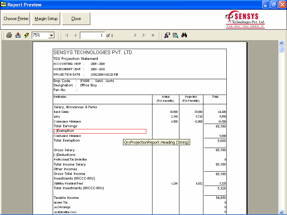Click the (-)Deductions heading
Image resolution: width=287 pixels, height=215 pixels.
pyautogui.click(x=65, y=155)
